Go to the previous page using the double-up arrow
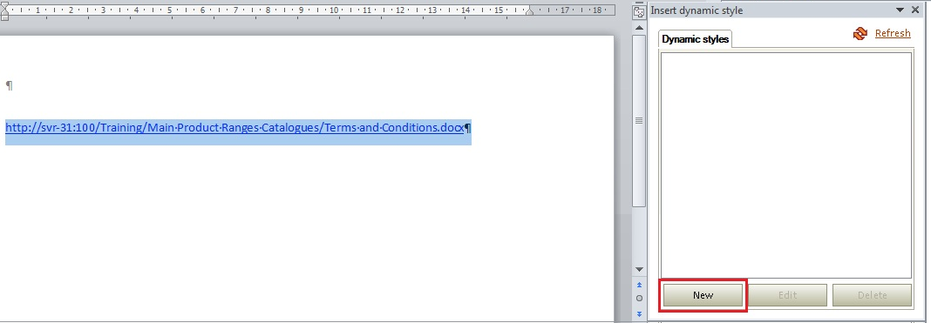This screenshot has width=931, height=323. tap(639, 285)
